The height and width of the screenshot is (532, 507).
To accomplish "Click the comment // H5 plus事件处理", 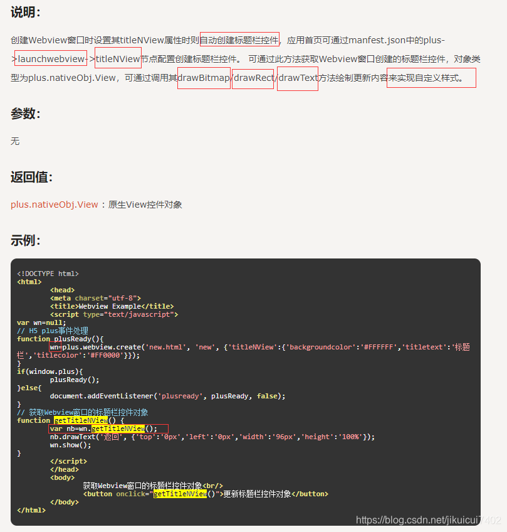I will click(x=53, y=331).
